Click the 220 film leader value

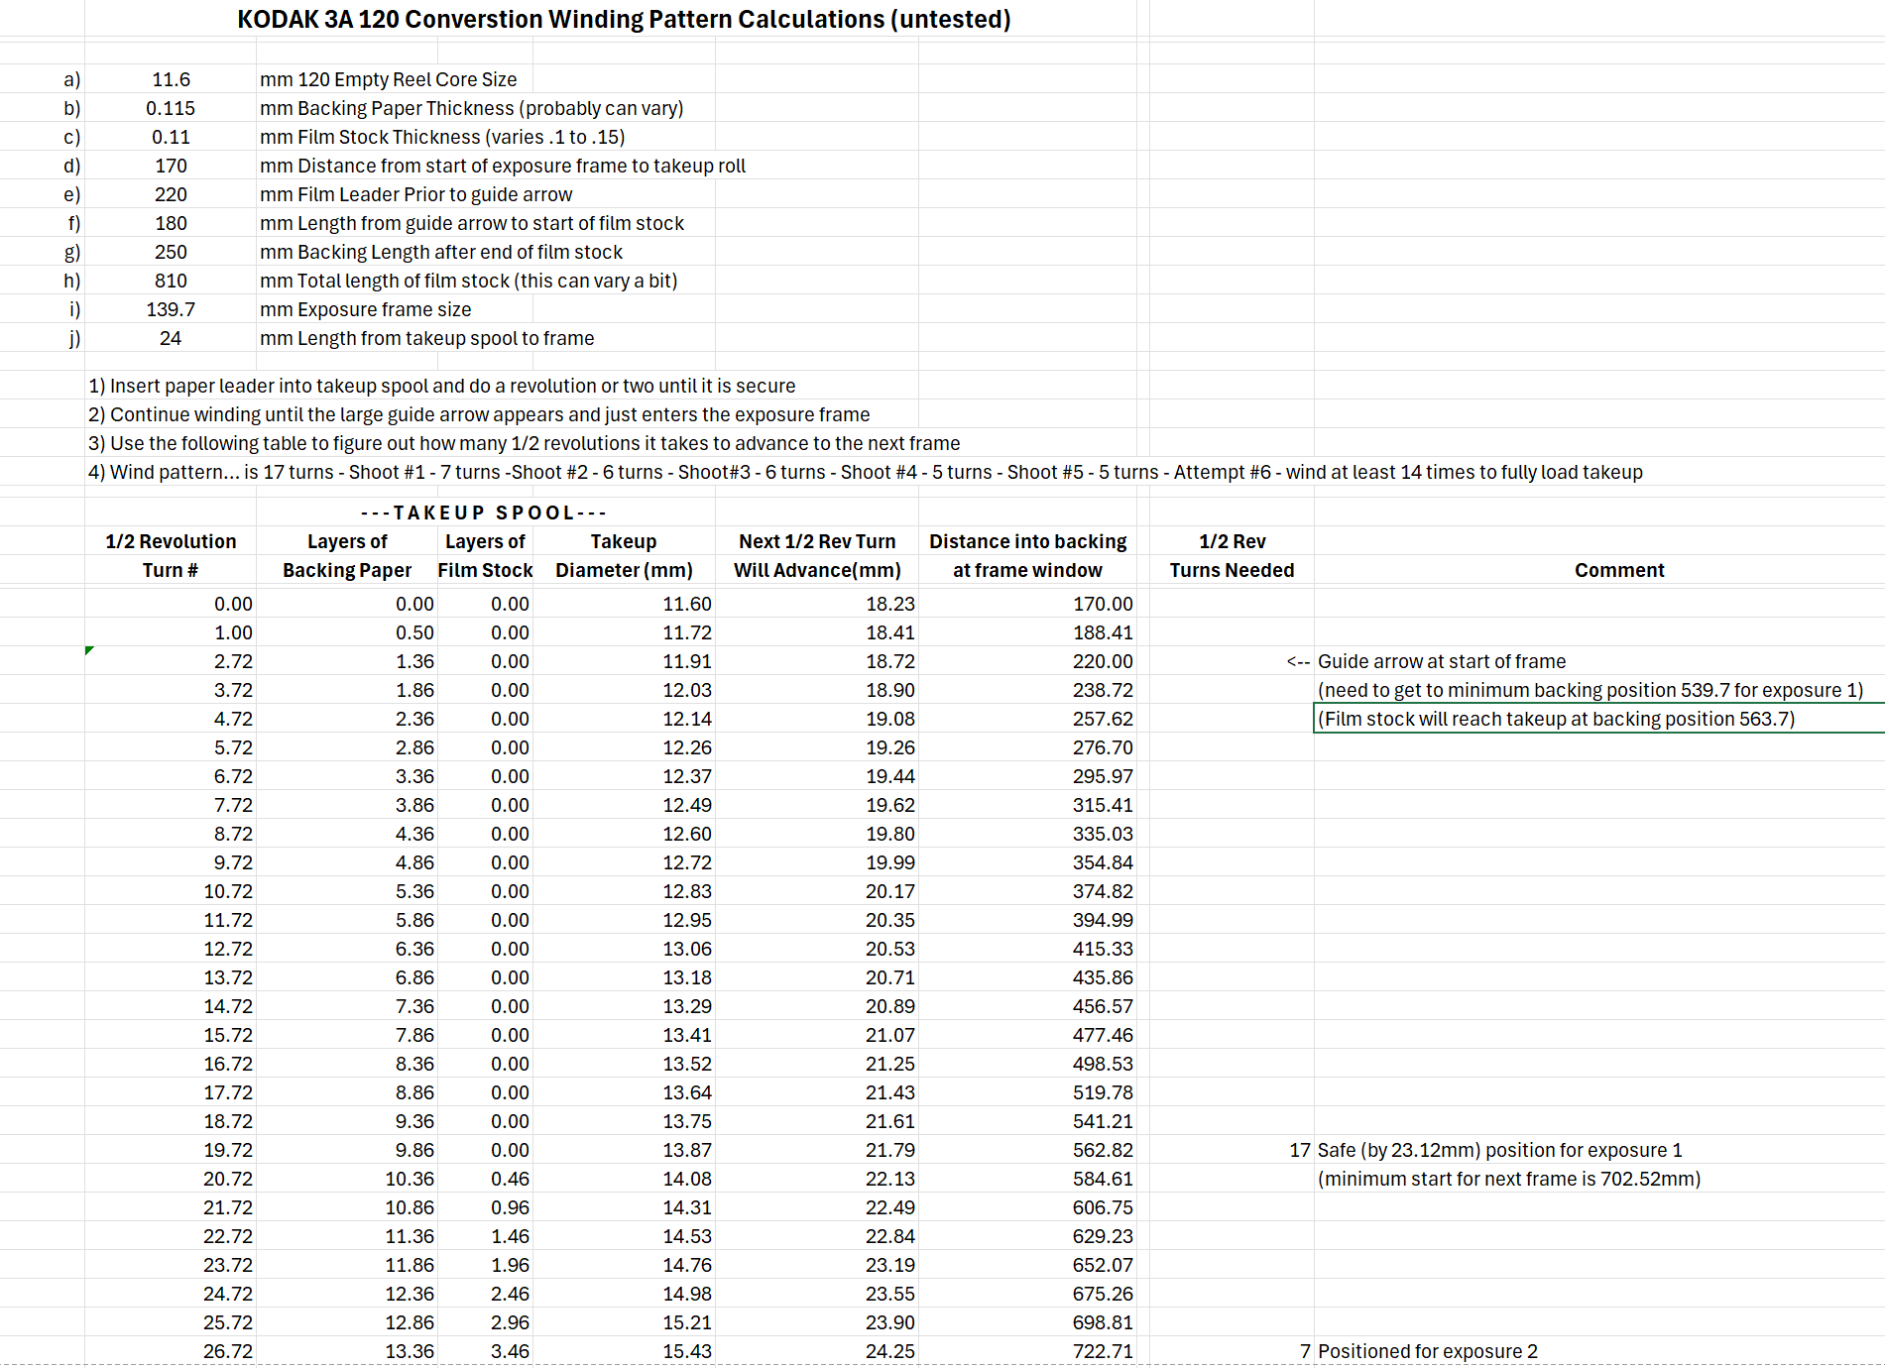point(171,194)
